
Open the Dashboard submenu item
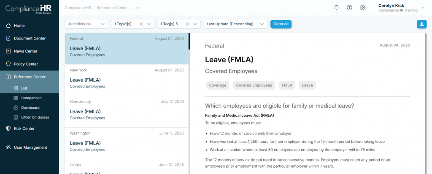tap(30, 108)
